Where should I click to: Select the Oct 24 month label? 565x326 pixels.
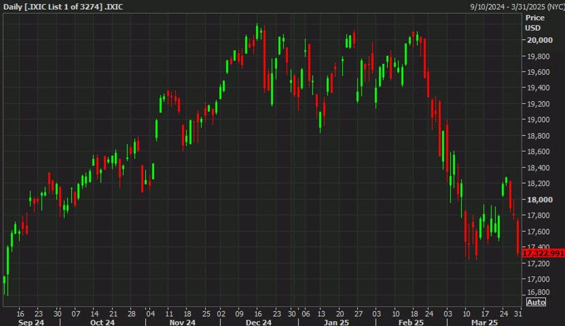click(103, 322)
